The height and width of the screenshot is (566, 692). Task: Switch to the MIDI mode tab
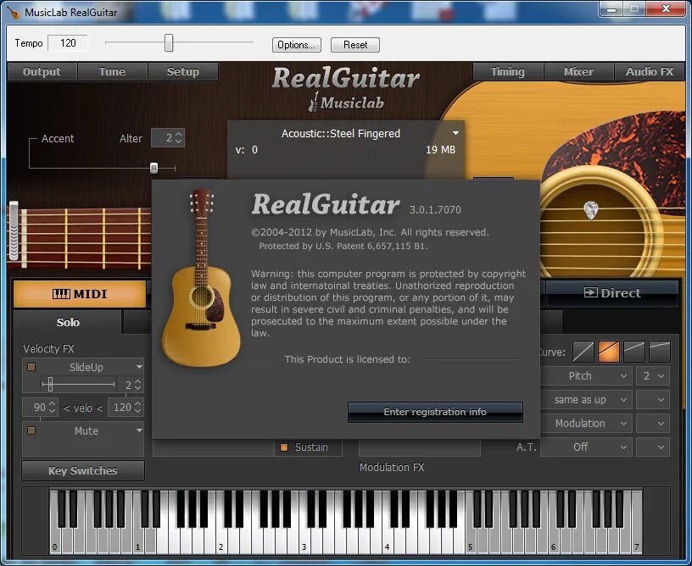click(80, 293)
